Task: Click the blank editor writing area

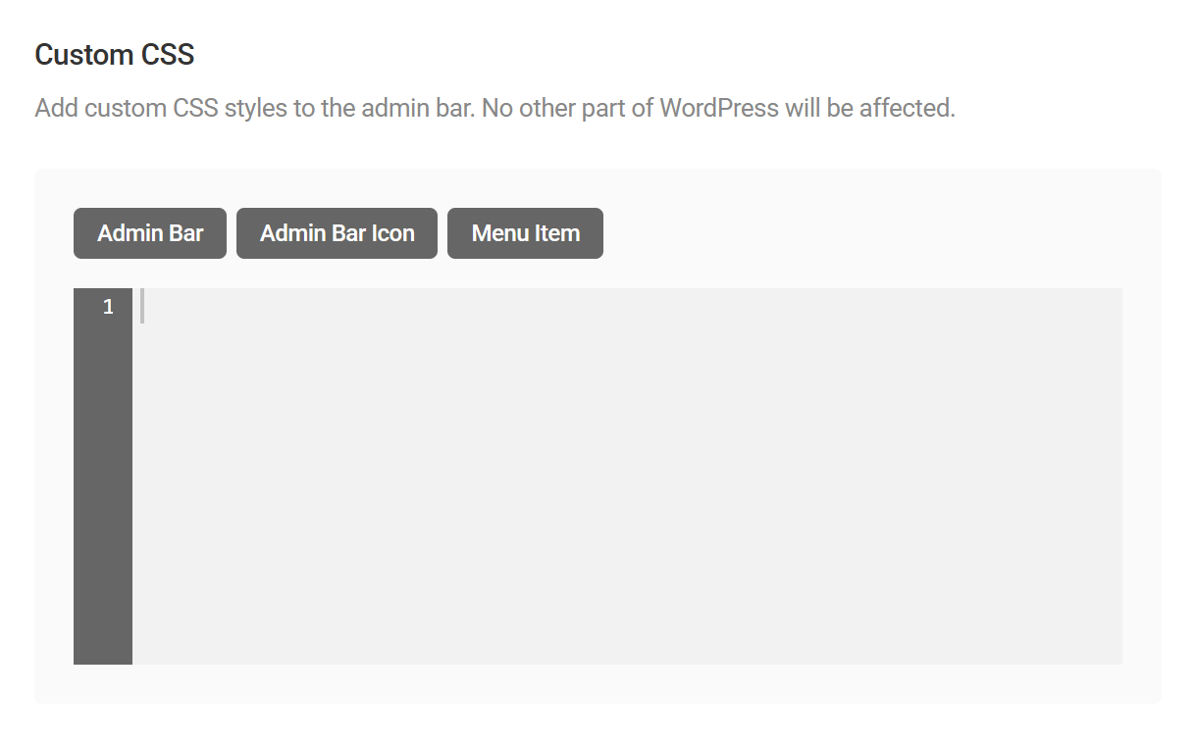Action: [x=628, y=490]
